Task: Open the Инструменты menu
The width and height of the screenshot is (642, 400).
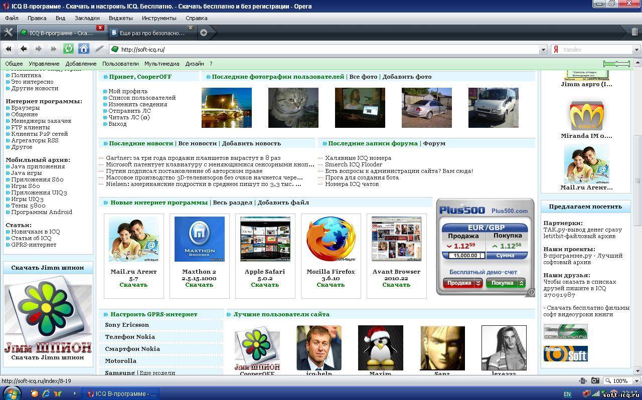Action: coord(159,18)
